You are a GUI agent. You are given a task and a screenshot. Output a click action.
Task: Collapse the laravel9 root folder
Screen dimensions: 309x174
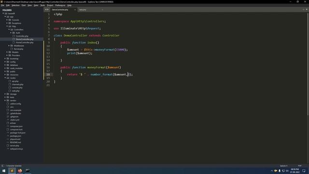tap(3, 14)
